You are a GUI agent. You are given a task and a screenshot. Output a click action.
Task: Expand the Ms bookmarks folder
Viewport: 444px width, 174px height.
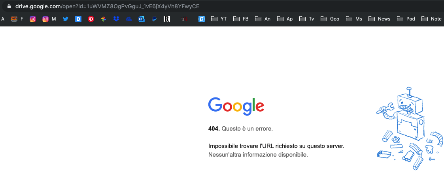(354, 19)
